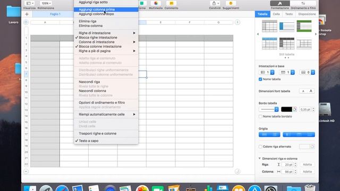The height and width of the screenshot is (191, 340).
Task: Open the Visualizza view options button
Action: pyautogui.click(x=29, y=3)
